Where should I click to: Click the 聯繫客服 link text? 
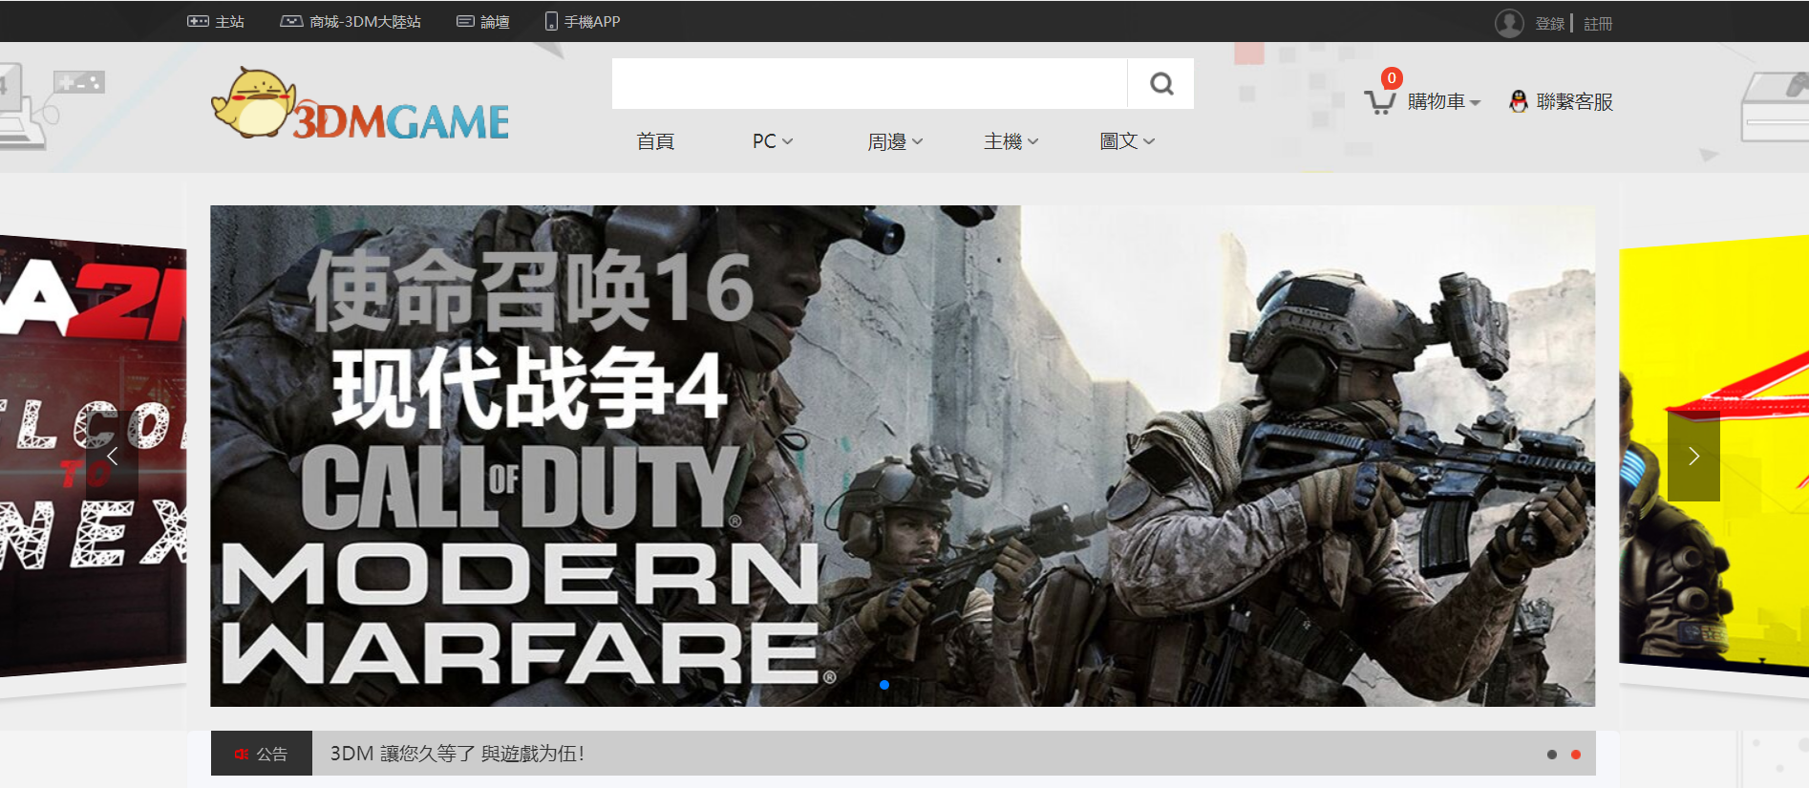[x=1574, y=101]
